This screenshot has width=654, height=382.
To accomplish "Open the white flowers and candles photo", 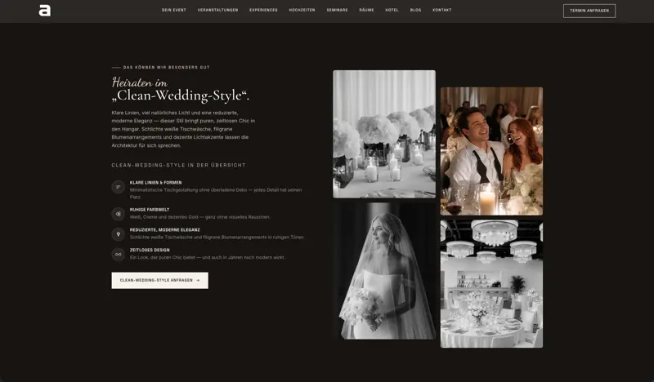I will (384, 134).
